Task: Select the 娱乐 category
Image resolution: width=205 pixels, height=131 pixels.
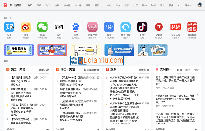Action: point(127,5)
